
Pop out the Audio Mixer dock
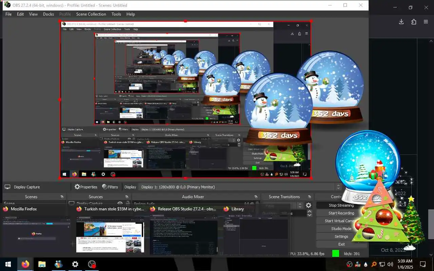(x=257, y=197)
